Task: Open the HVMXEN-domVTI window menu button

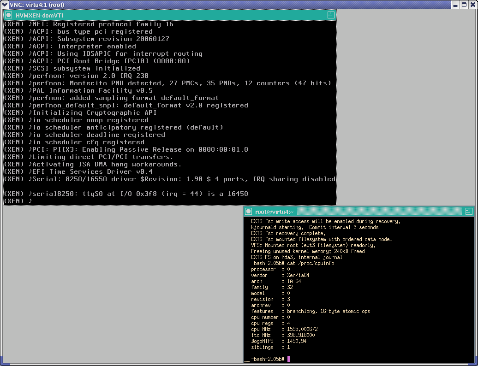Action: click(8, 15)
